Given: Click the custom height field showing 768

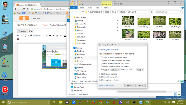Looking at the screenshot, I should click(132, 70).
